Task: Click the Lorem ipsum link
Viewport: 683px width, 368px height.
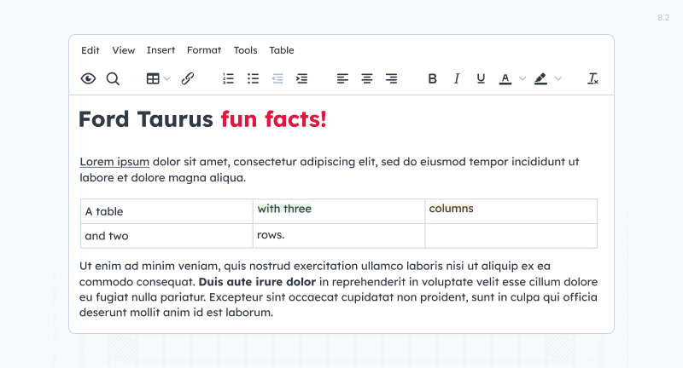Action: (114, 162)
